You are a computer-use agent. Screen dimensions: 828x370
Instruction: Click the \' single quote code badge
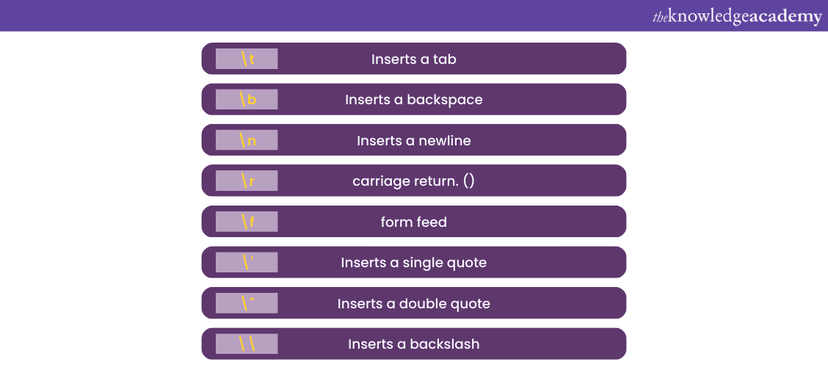click(x=247, y=262)
